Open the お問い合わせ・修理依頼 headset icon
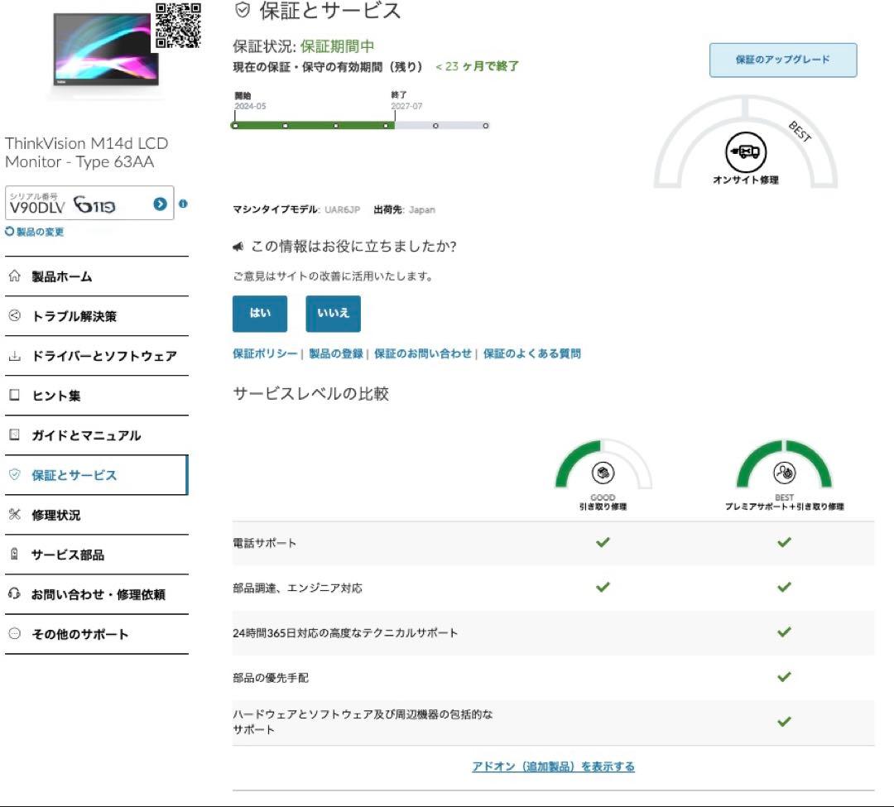 (x=13, y=594)
